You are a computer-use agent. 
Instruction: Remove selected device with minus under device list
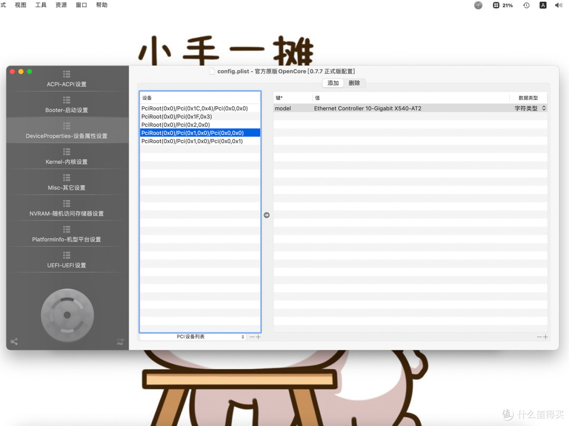252,337
